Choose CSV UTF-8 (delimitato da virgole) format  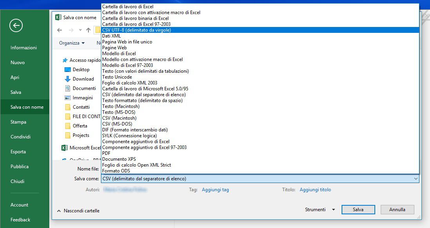click(x=137, y=30)
